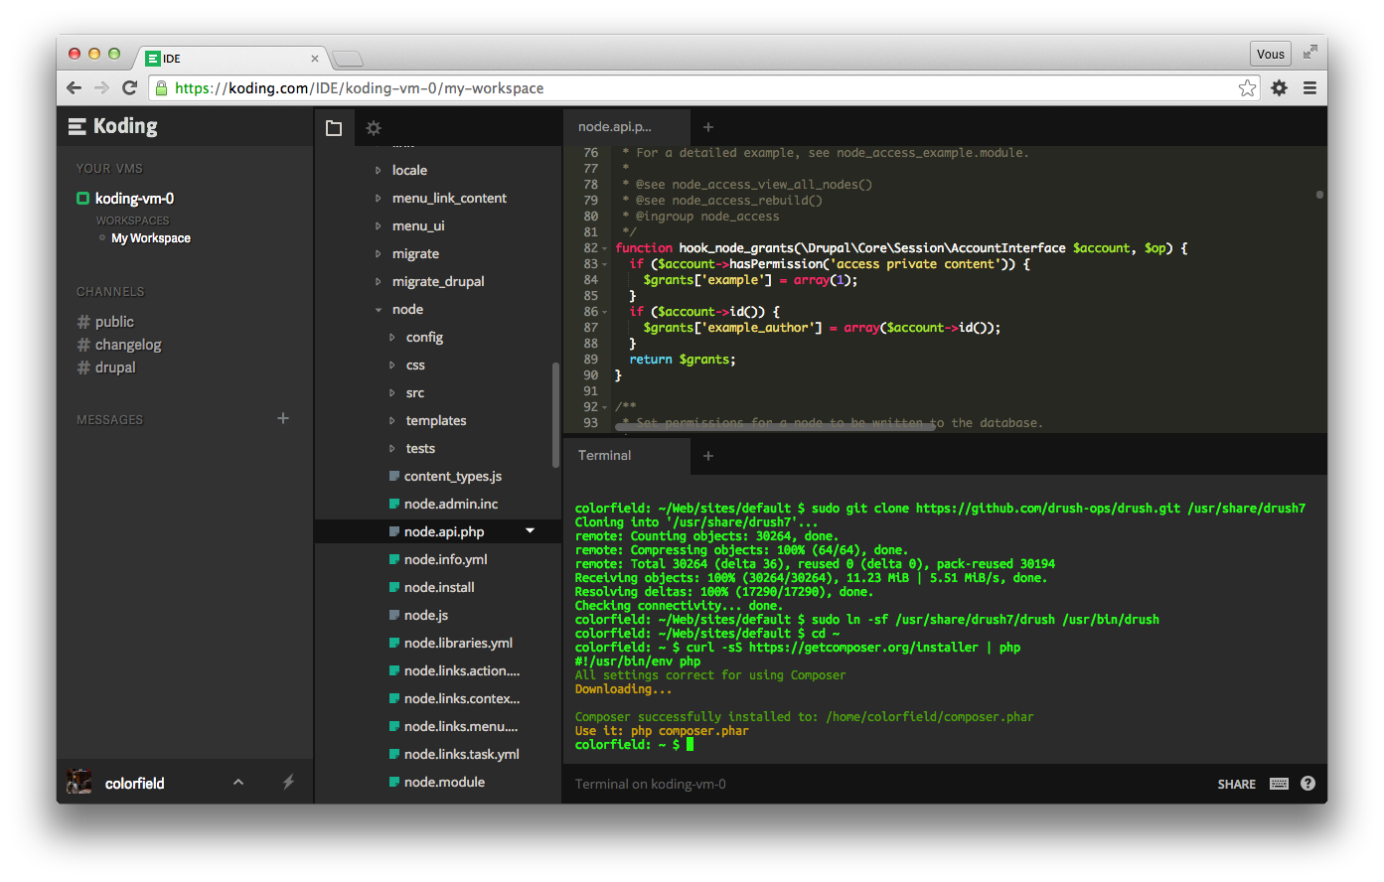The height and width of the screenshot is (882, 1384).
Task: Collapse the fold marker at line 92
Action: [x=603, y=406]
